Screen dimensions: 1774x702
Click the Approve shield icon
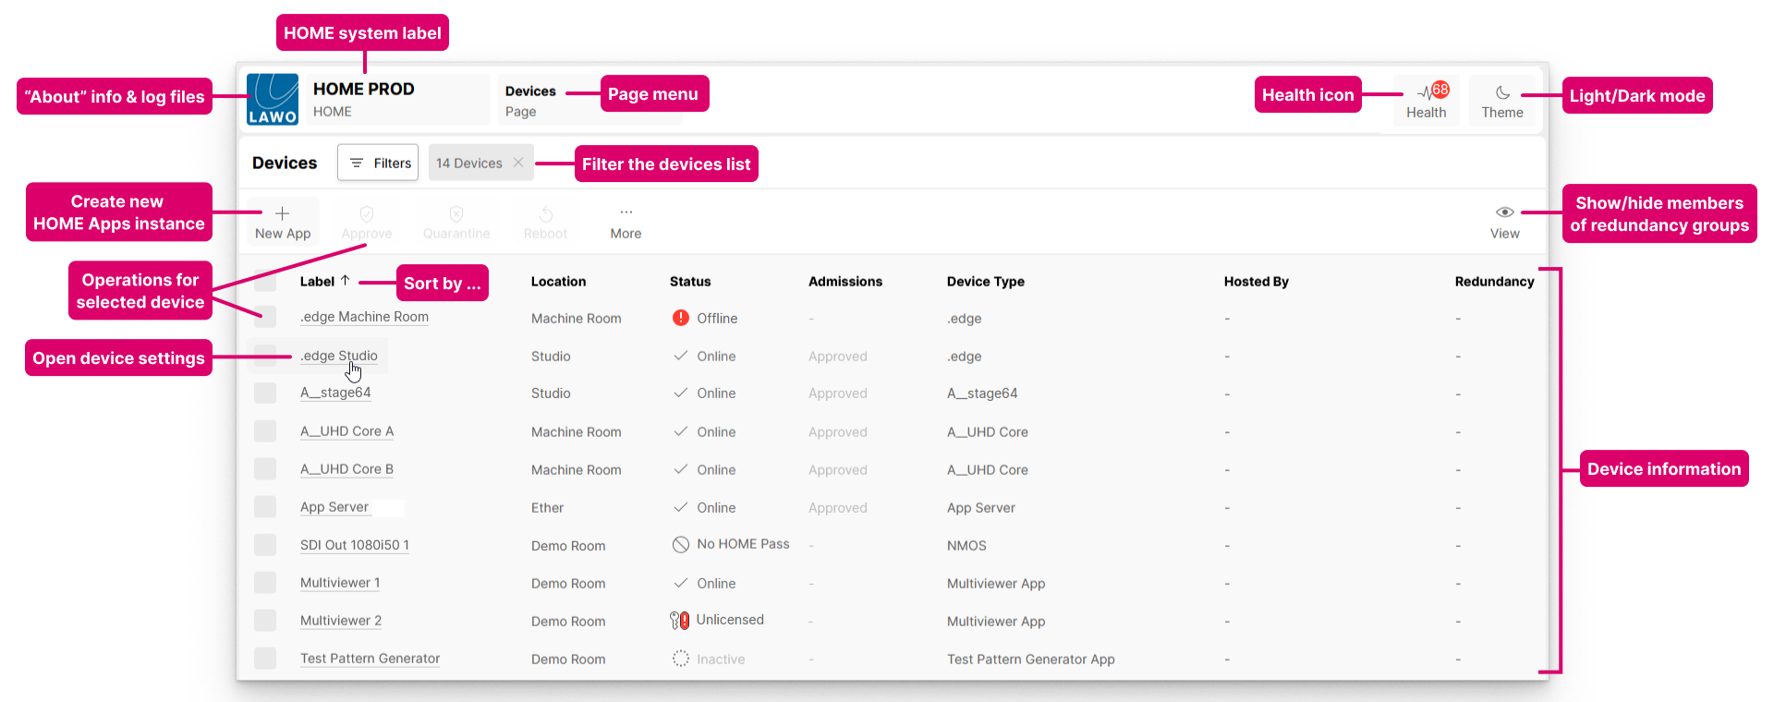367,214
